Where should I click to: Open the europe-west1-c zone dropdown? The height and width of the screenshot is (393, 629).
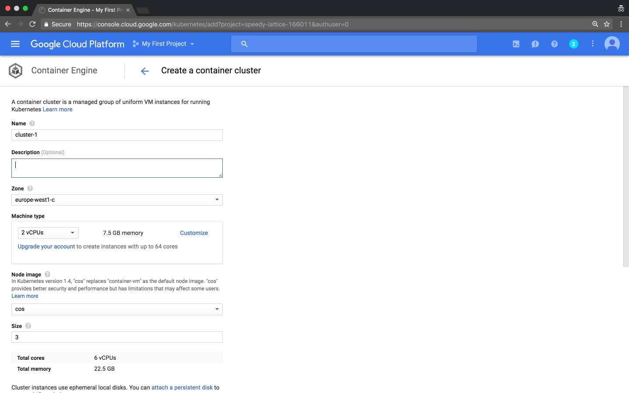117,200
